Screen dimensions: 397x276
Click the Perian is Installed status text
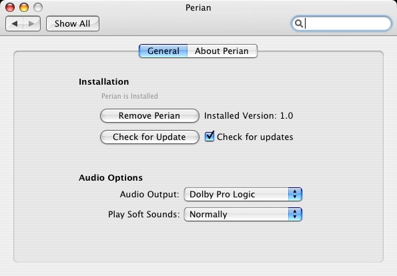pyautogui.click(x=129, y=96)
